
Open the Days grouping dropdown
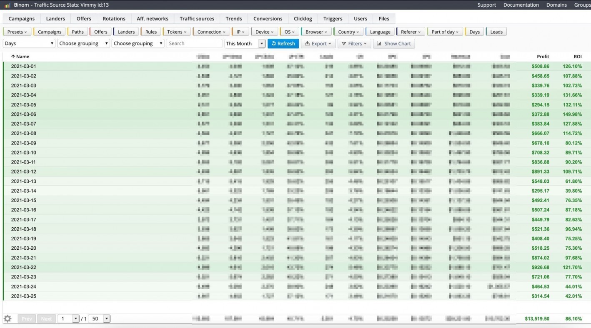(29, 44)
